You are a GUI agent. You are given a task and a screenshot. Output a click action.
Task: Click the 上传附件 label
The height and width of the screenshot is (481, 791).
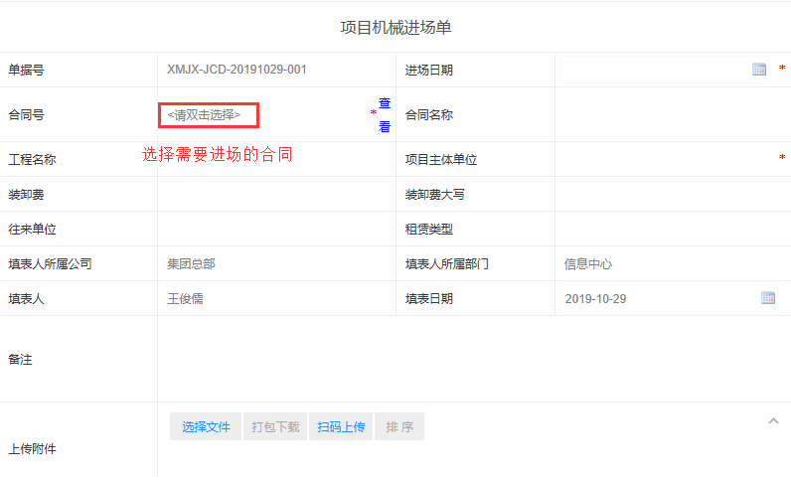(32, 448)
